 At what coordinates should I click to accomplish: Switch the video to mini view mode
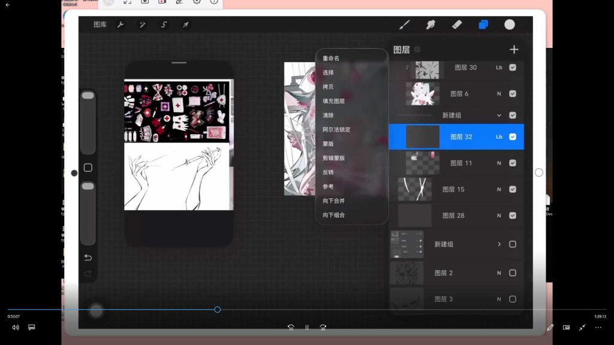[x=566, y=328]
